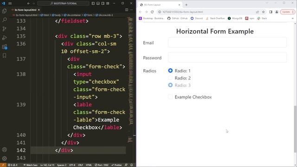The image size is (297, 167).
Task: Open the Explorer view in VS Code
Action: tap(4, 11)
